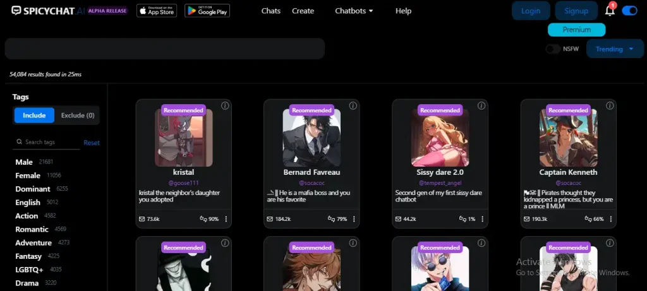This screenshot has width=647, height=291.
Task: Open the Sissy dare 2.0 title
Action: [440, 172]
